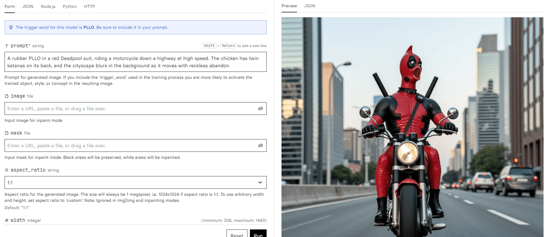549x237 pixels.
Task: Switch to the Form tab
Action: [x=10, y=6]
